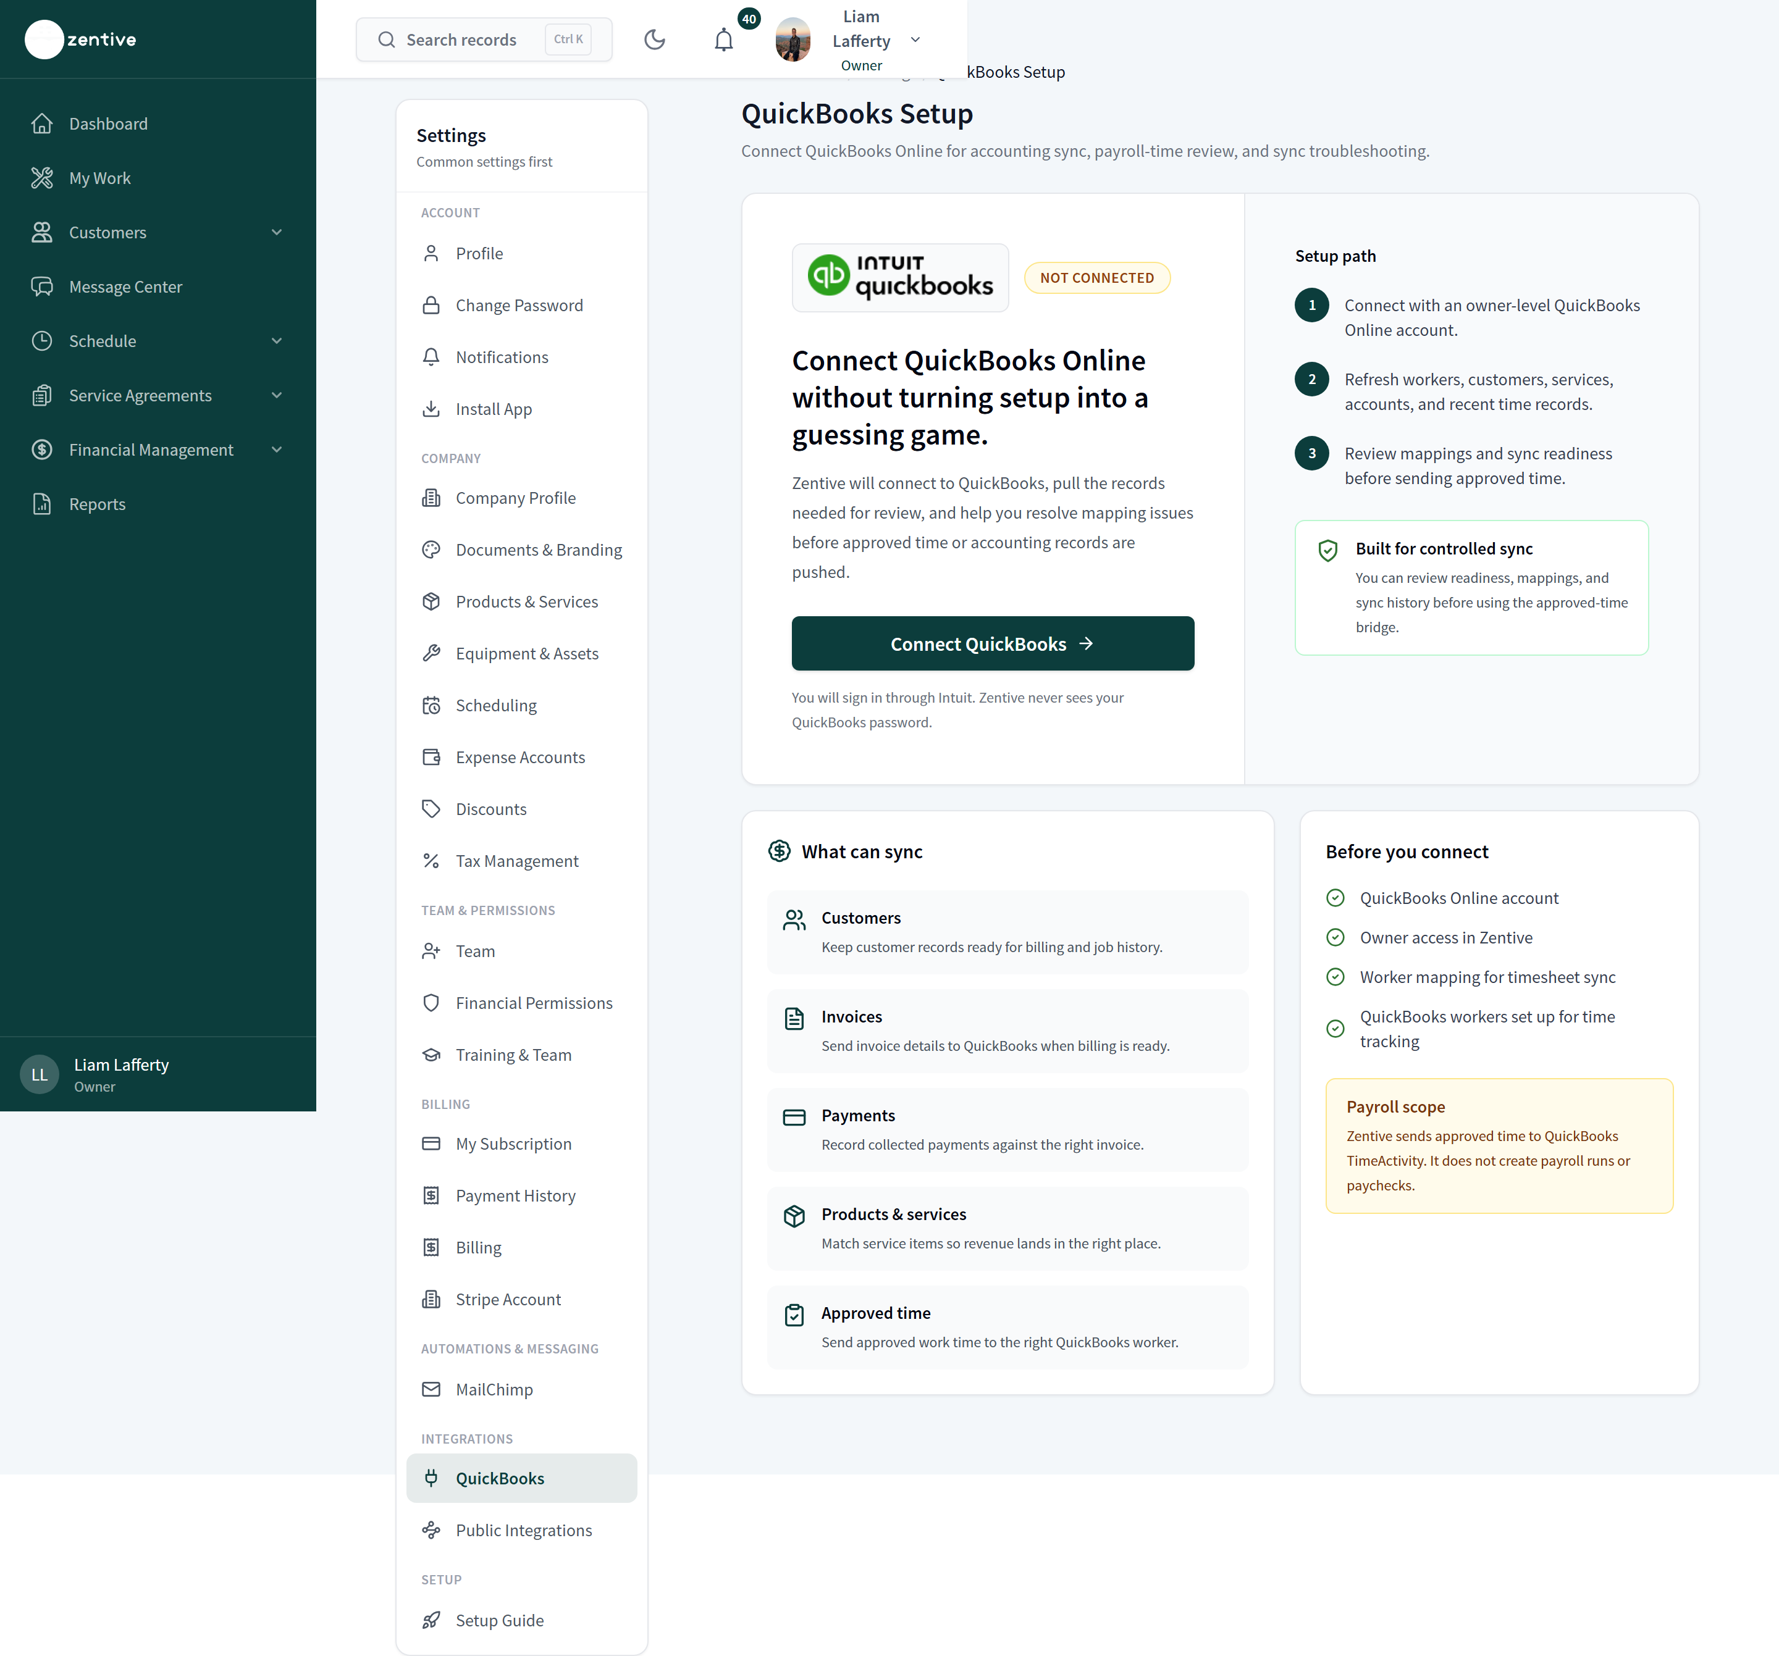Image resolution: width=1779 pixels, height=1656 pixels.
Task: Open notifications bell in header
Action: pyautogui.click(x=724, y=40)
